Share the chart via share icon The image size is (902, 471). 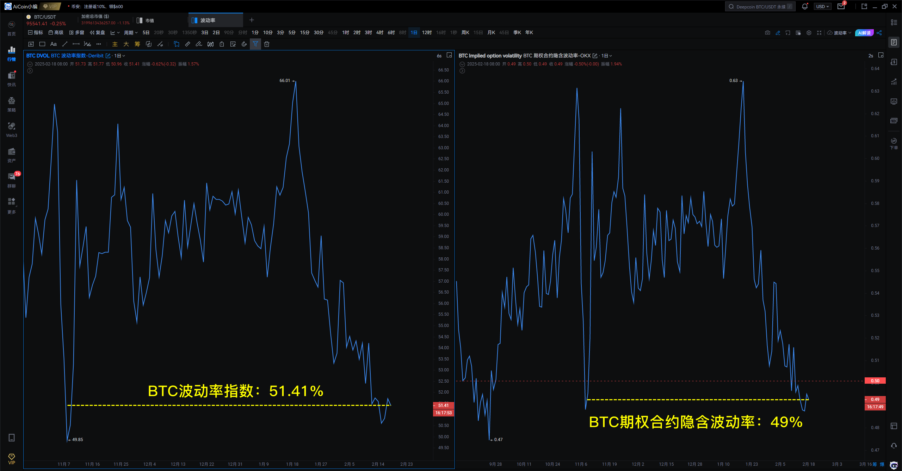point(879,33)
